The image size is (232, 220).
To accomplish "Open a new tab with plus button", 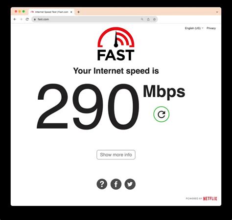I will pyautogui.click(x=78, y=12).
